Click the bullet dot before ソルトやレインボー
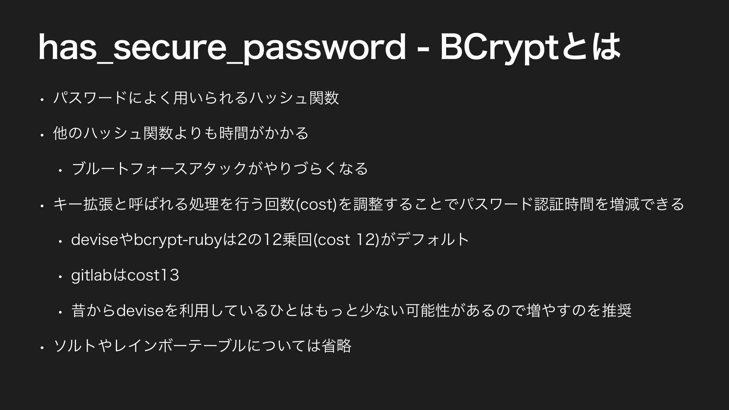Screen dimensions: 729x410 point(44,347)
